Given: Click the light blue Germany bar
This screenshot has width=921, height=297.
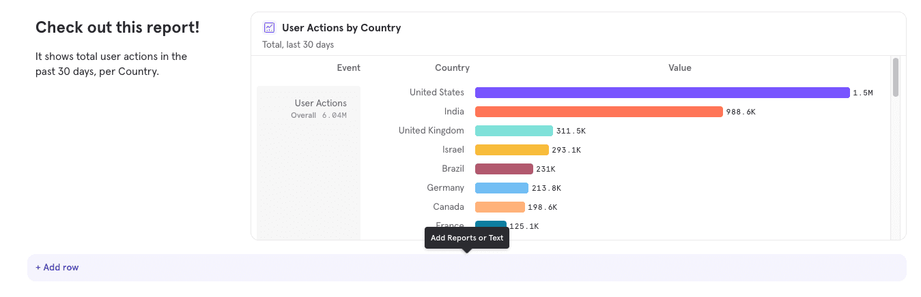Looking at the screenshot, I should pyautogui.click(x=501, y=188).
